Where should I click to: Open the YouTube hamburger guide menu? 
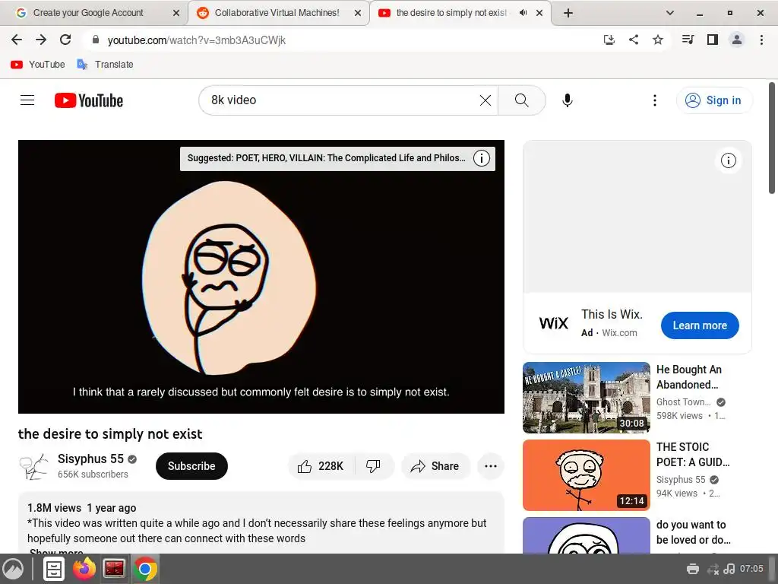[27, 100]
